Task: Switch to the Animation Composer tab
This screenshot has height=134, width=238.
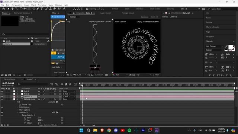Action: 23,13
